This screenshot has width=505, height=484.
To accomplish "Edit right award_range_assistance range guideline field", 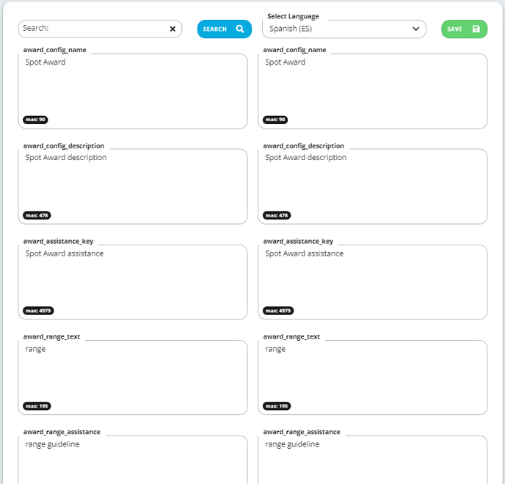I will point(373,460).
